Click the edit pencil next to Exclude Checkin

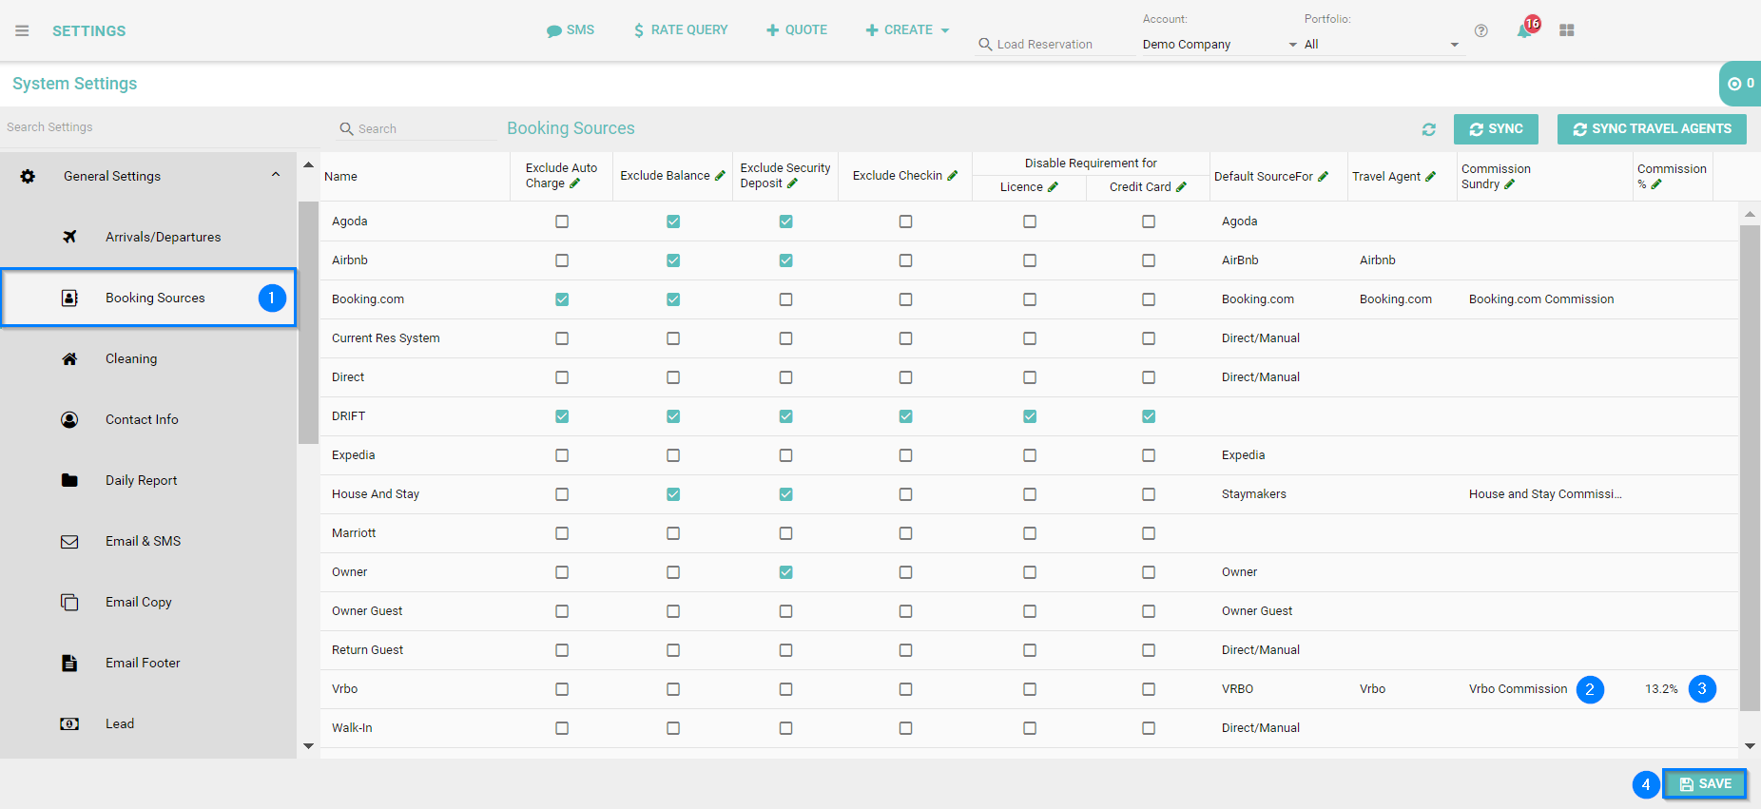[x=952, y=176]
